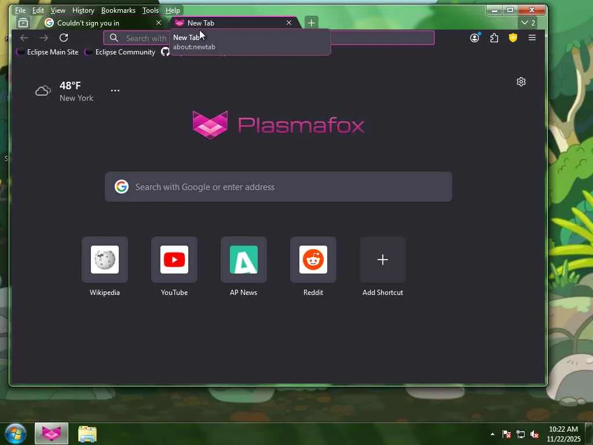
Task: Reload the current page
Action: tap(64, 38)
